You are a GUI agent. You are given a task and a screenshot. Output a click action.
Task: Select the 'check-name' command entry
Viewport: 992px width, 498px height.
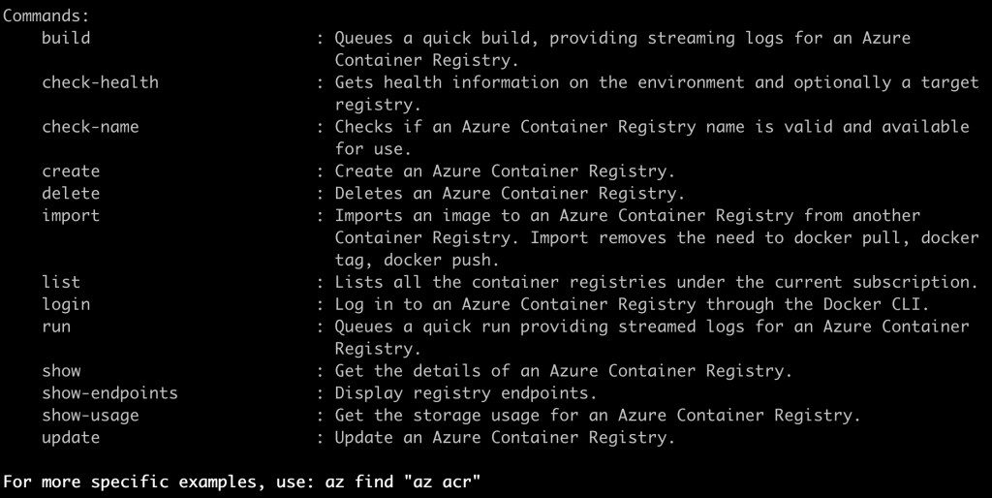point(90,127)
